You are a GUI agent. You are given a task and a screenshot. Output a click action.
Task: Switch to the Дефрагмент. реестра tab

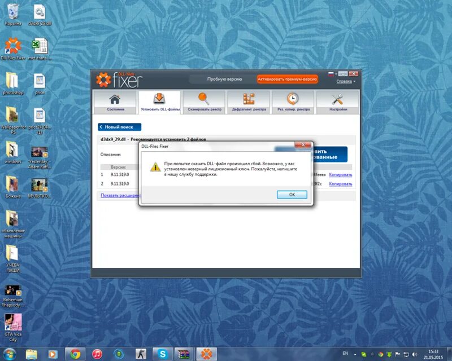pyautogui.click(x=249, y=103)
